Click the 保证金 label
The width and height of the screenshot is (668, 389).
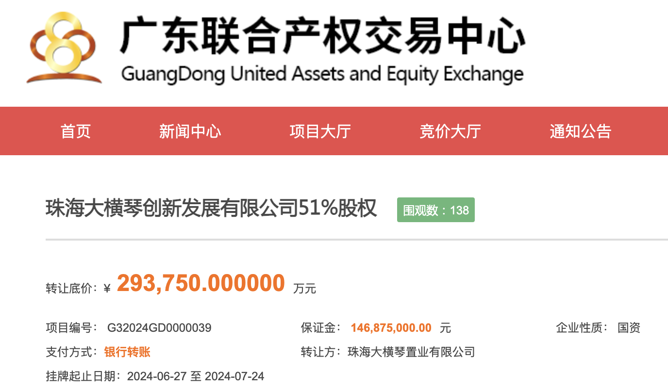(318, 328)
